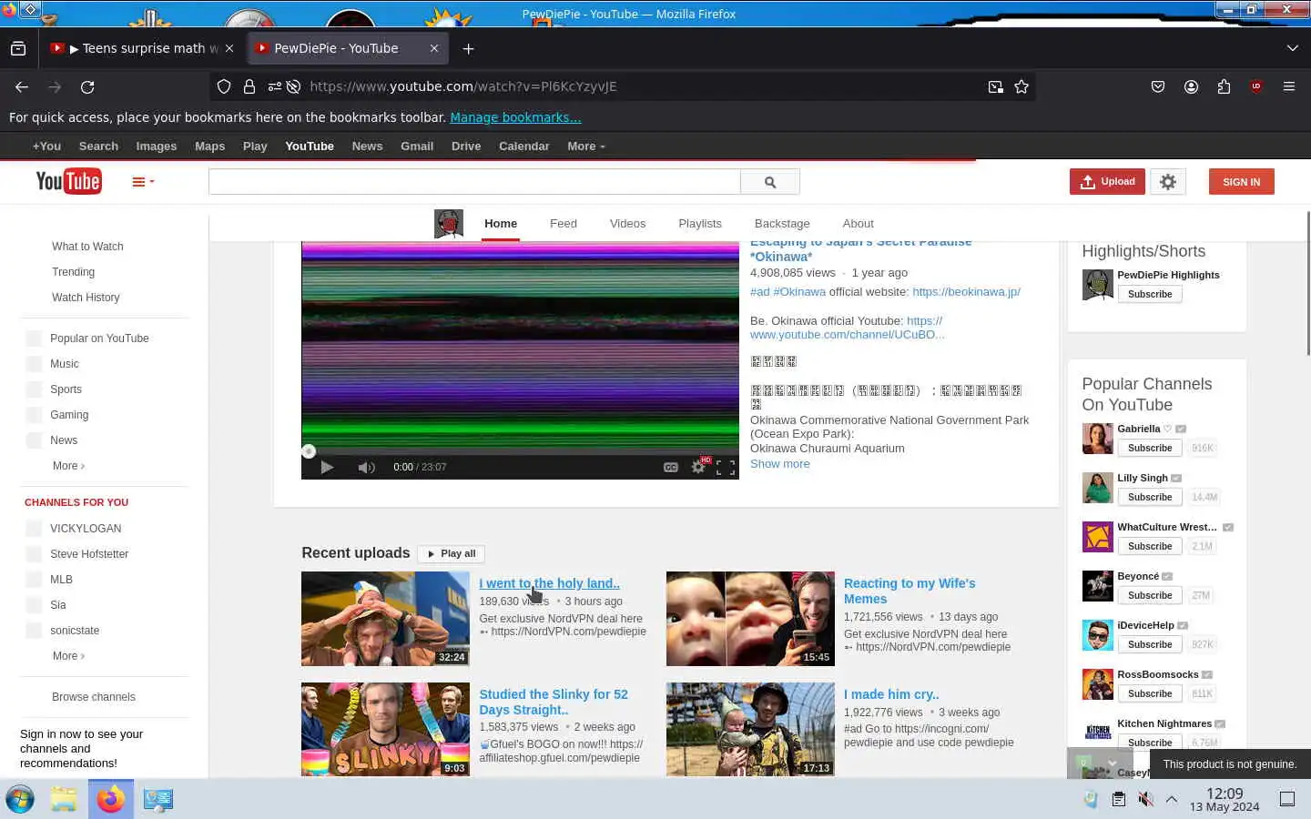Select Maps in Google bar

tap(209, 146)
